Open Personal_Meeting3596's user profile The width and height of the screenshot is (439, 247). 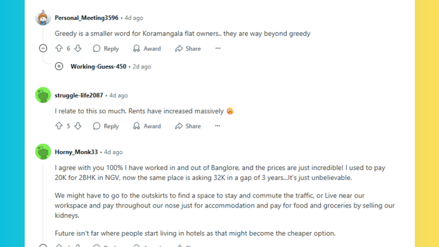click(87, 18)
